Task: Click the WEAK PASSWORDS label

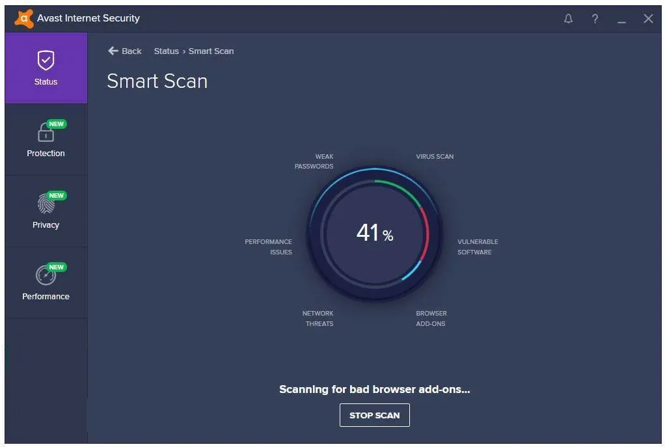Action: tap(314, 161)
